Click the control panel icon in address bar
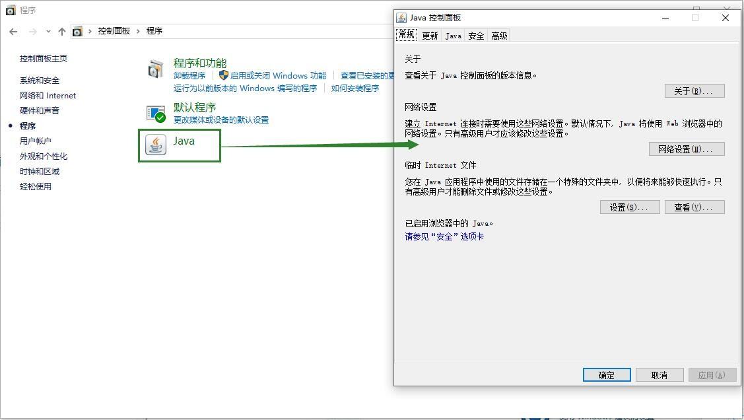 pos(77,31)
